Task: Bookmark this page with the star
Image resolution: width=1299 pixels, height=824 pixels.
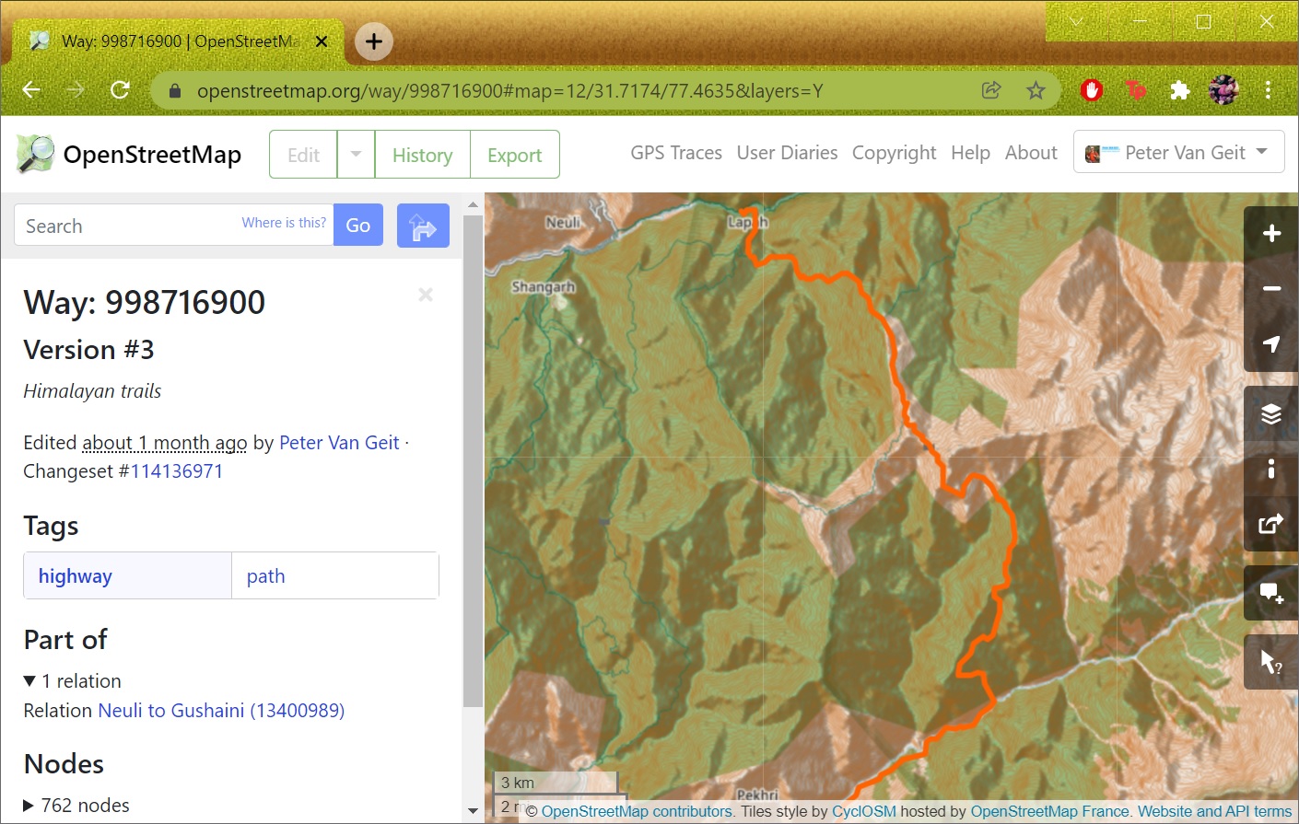Action: click(1036, 90)
